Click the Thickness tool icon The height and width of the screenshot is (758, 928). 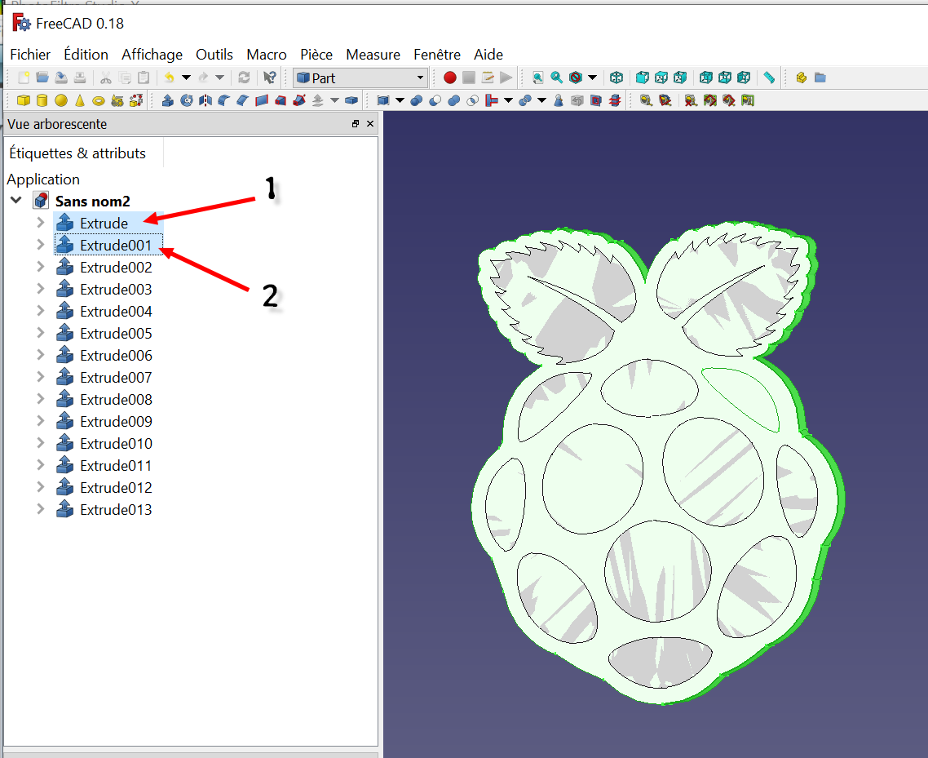point(351,100)
